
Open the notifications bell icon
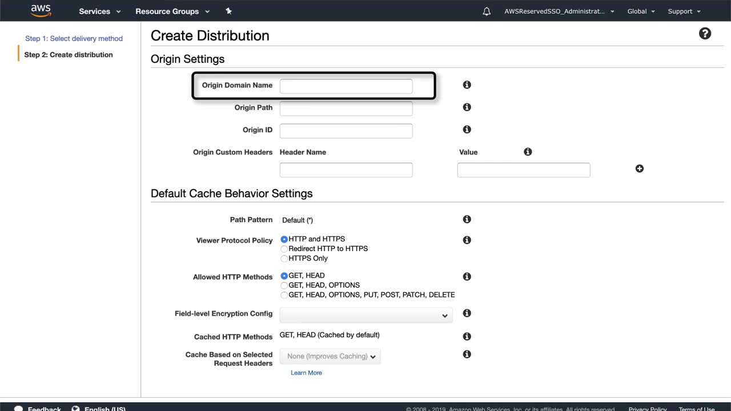tap(487, 11)
